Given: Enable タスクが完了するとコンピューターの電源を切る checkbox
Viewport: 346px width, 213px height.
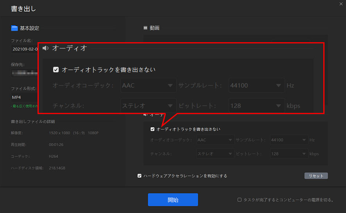Looking at the screenshot, I should pos(239,200).
